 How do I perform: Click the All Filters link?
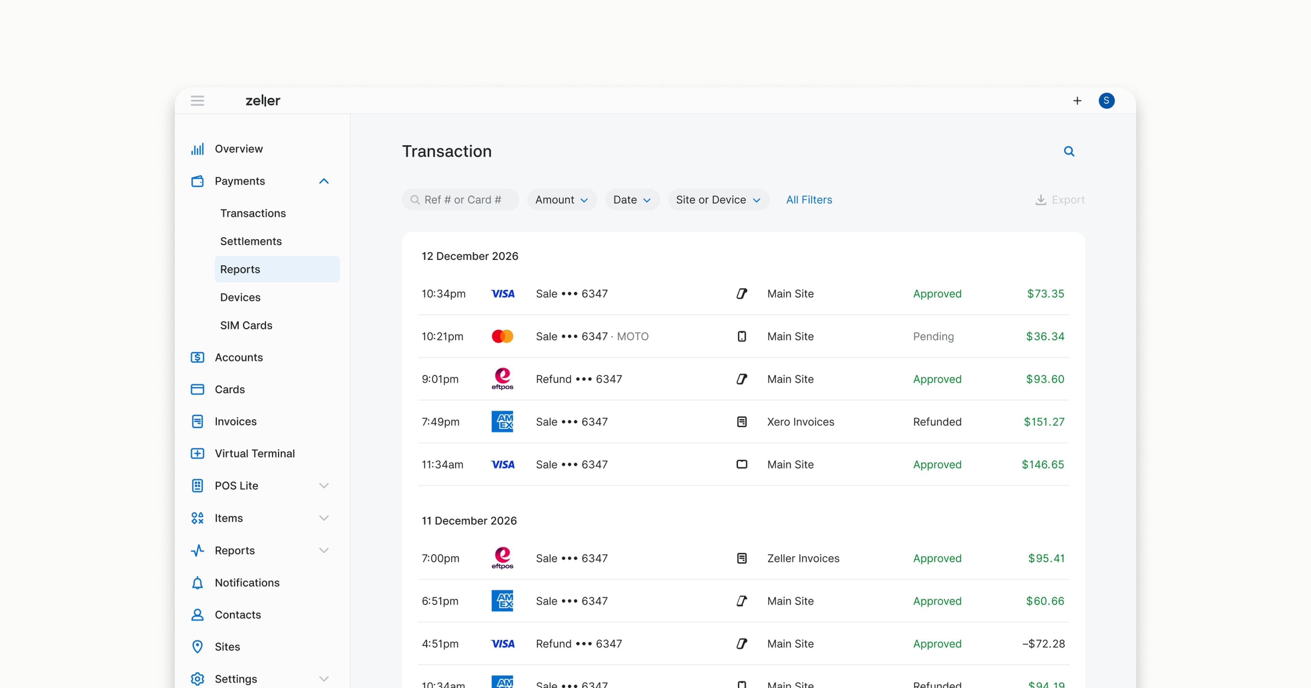809,200
